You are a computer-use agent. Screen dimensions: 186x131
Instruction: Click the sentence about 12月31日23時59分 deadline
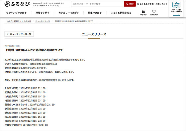[45, 60]
